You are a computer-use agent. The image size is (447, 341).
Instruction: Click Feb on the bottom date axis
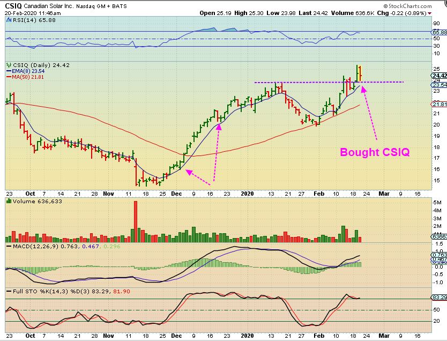click(319, 336)
